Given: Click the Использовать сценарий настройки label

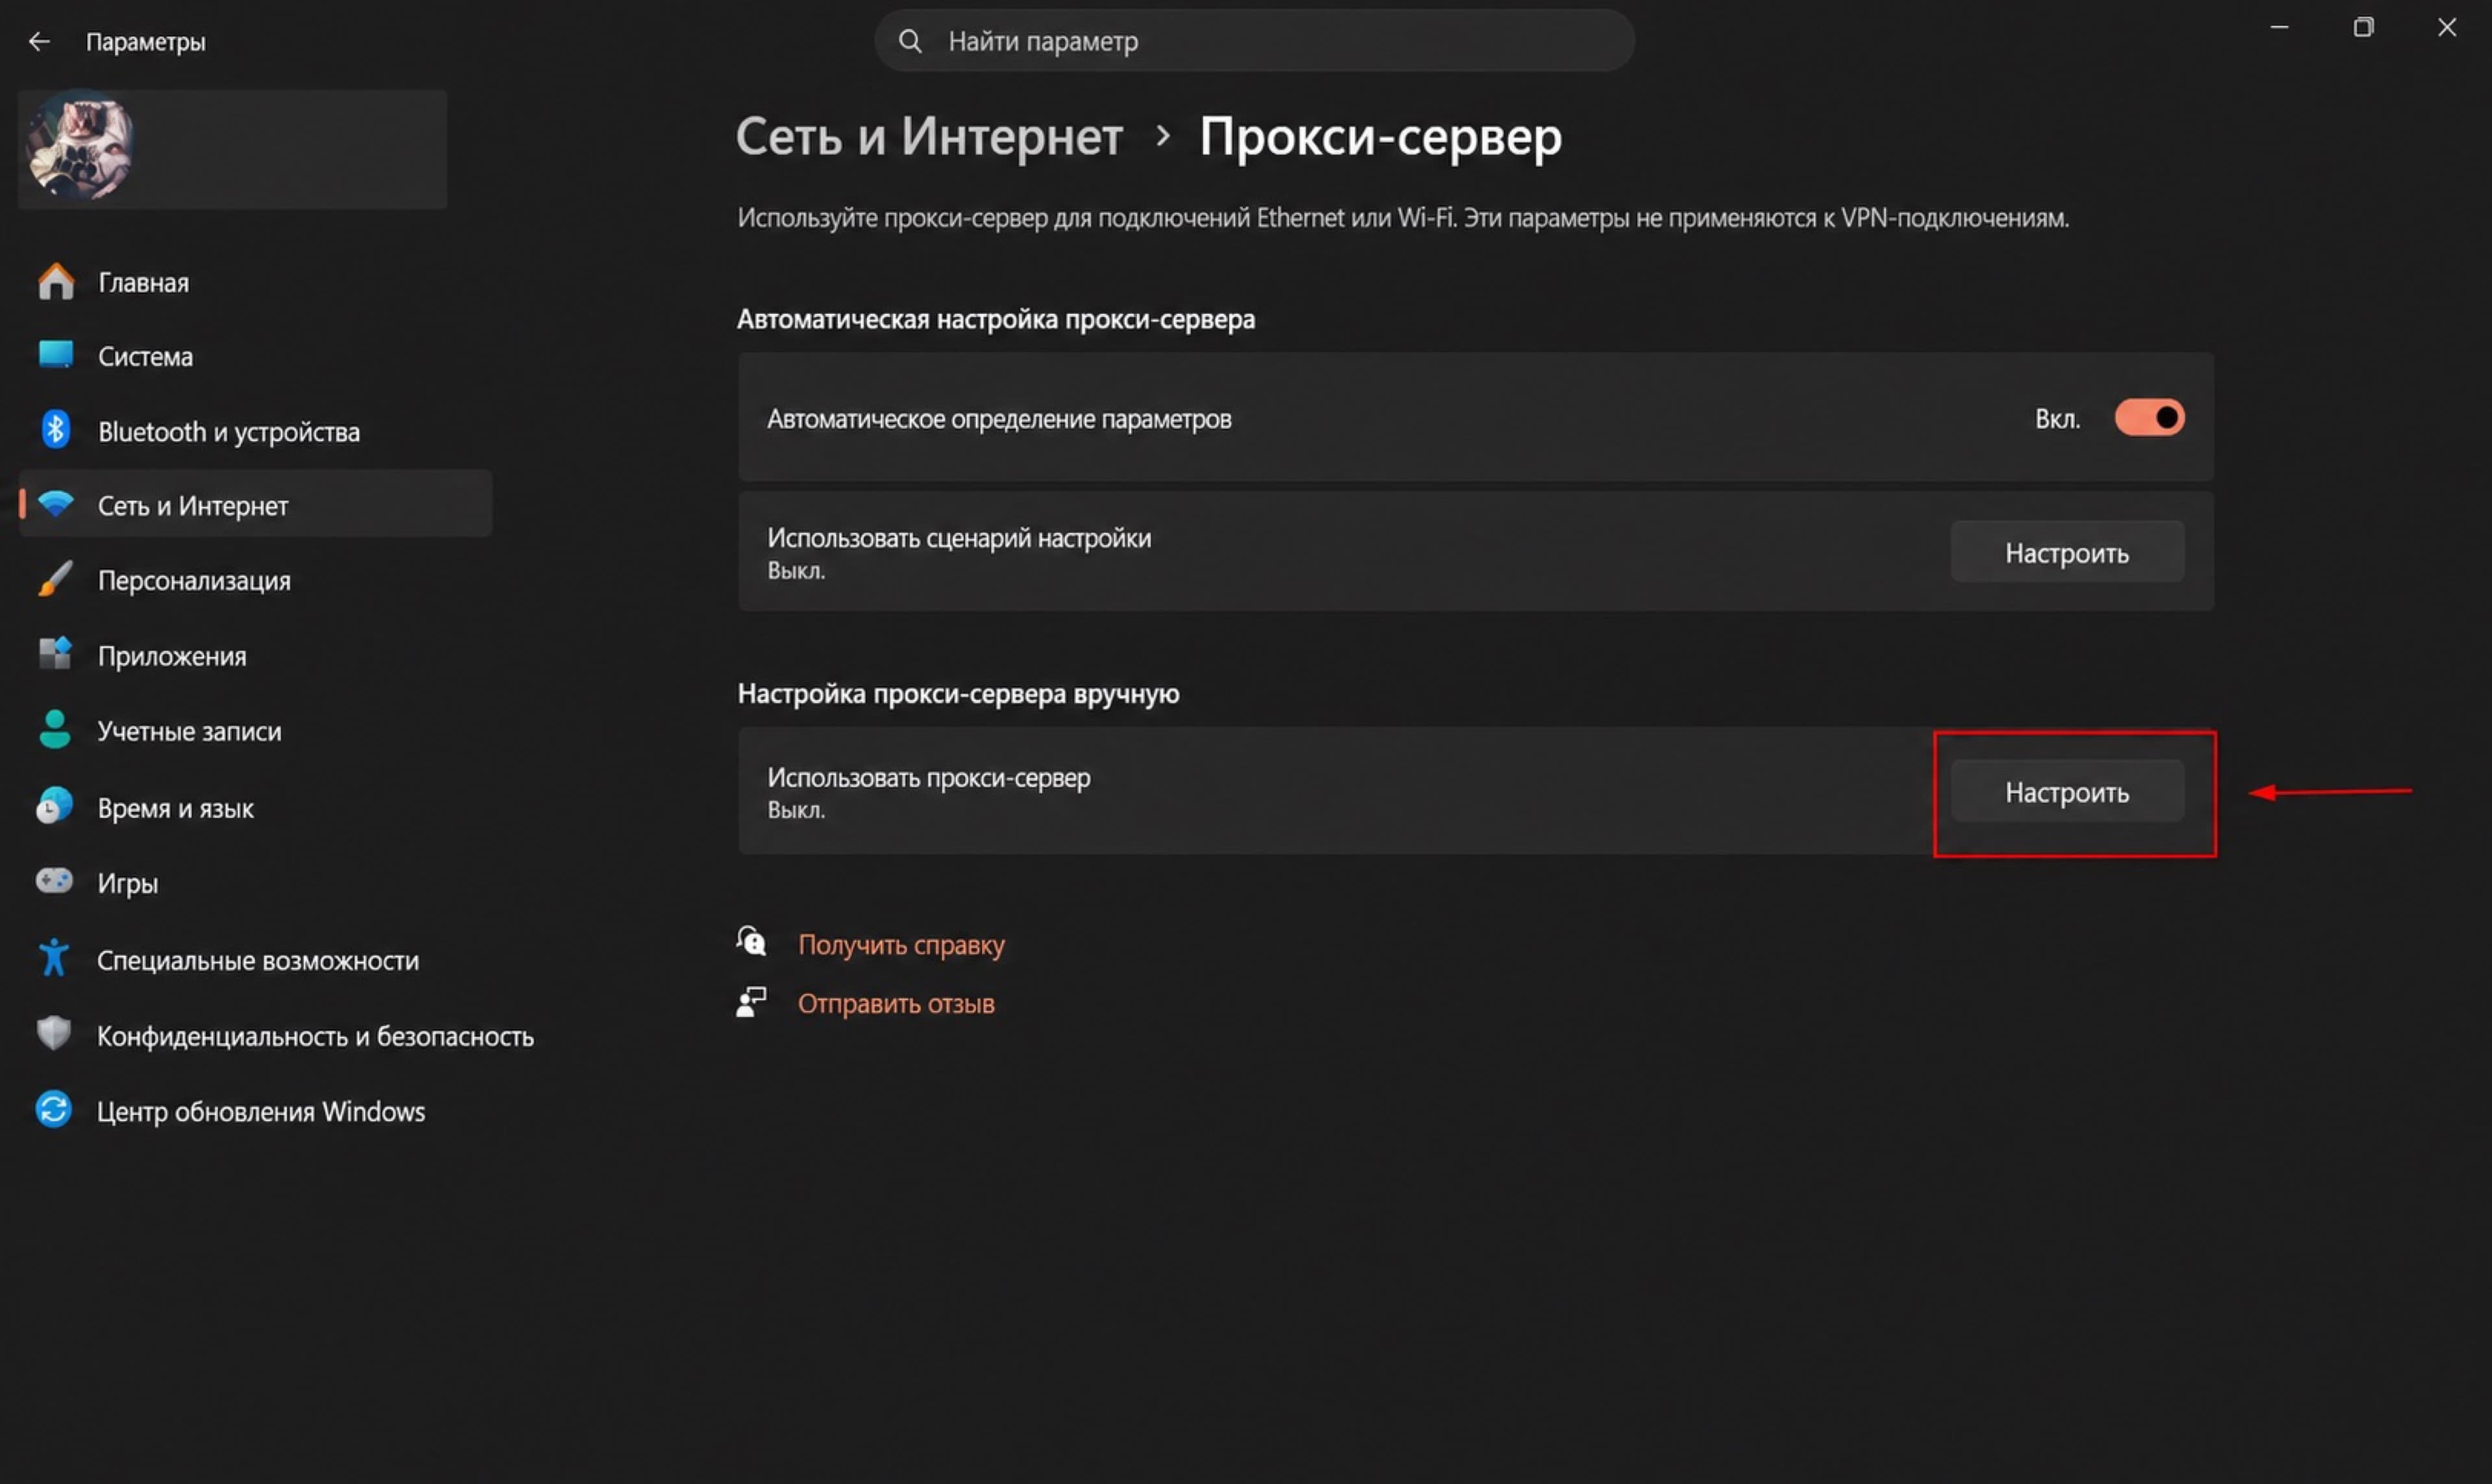Looking at the screenshot, I should click(x=959, y=538).
